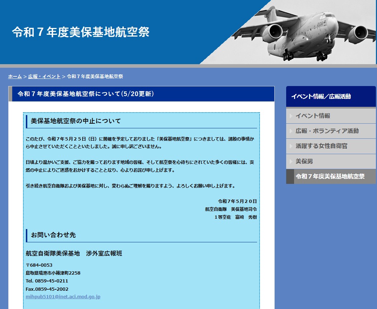This screenshot has height=309, width=377.
Task: Click heading 令和７年度美保基地航空祭について(5/20更新)
Action: [x=86, y=94]
